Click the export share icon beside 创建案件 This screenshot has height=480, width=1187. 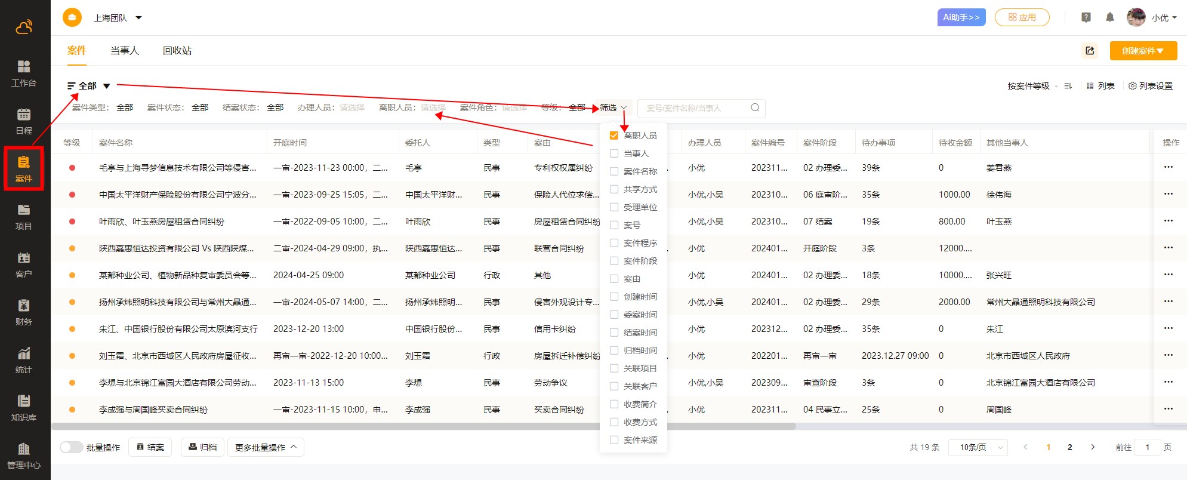(1090, 51)
